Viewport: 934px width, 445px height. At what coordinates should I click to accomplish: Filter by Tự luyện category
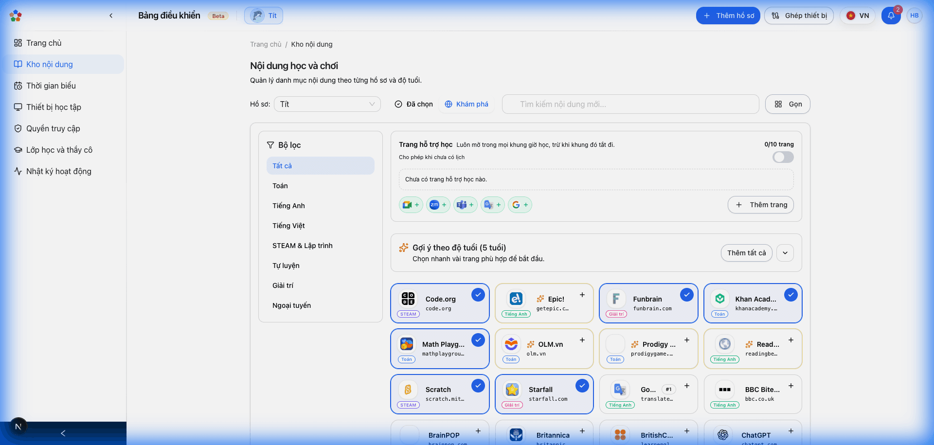click(321, 266)
